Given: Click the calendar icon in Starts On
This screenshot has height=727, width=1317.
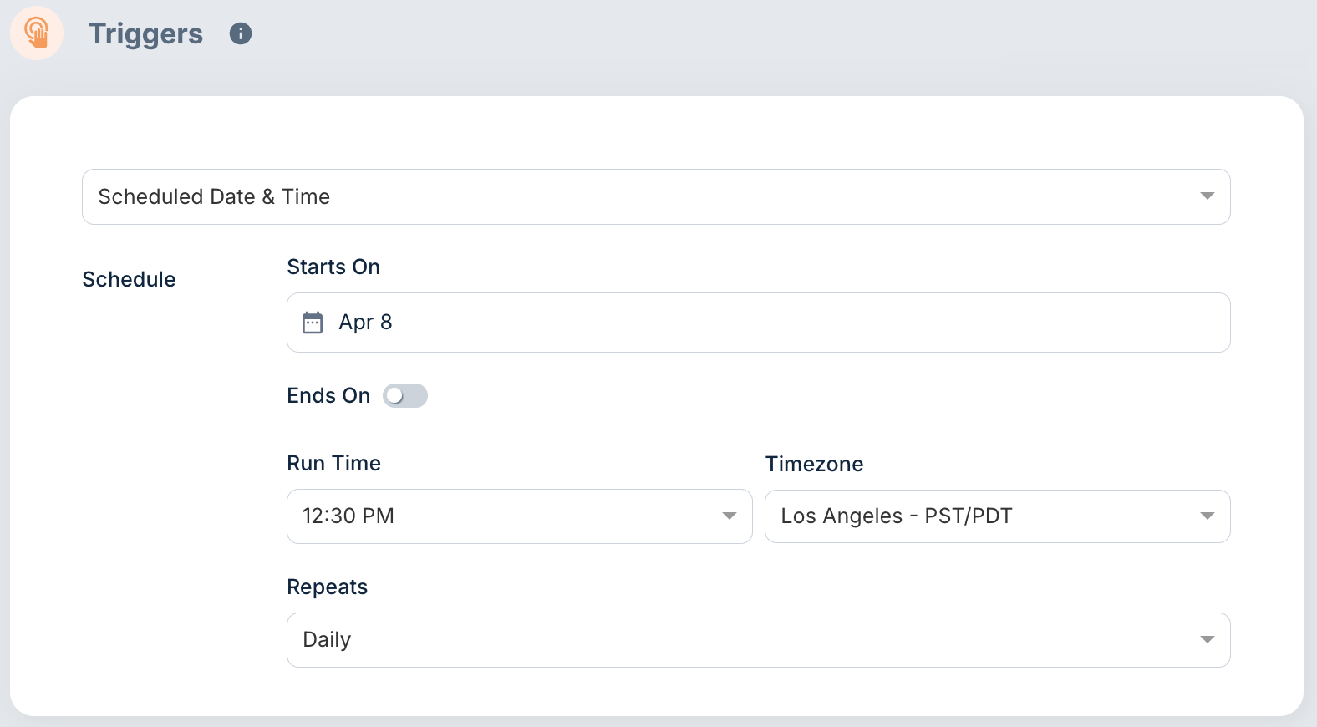Looking at the screenshot, I should (x=313, y=323).
